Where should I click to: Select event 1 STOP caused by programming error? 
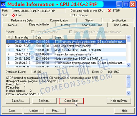coord(66,42)
